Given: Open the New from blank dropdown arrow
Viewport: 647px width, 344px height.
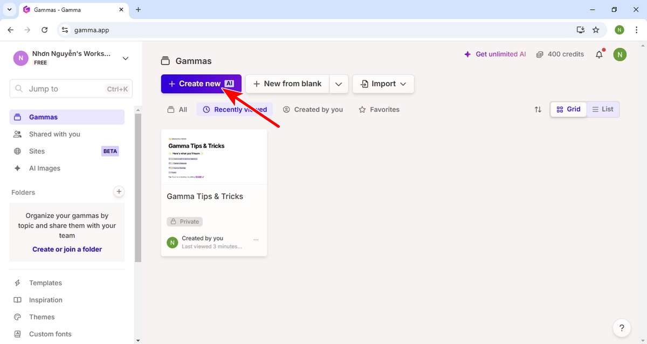Looking at the screenshot, I should (x=339, y=84).
